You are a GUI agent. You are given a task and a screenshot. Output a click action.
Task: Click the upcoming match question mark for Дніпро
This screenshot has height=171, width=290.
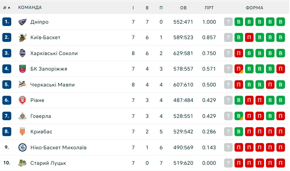coord(228,22)
